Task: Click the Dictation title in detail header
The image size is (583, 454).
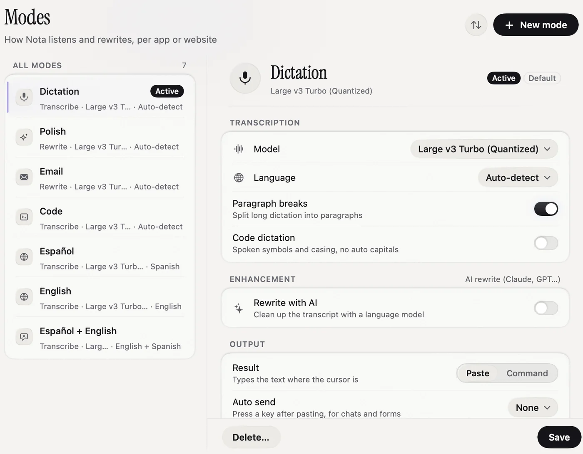Action: tap(299, 72)
